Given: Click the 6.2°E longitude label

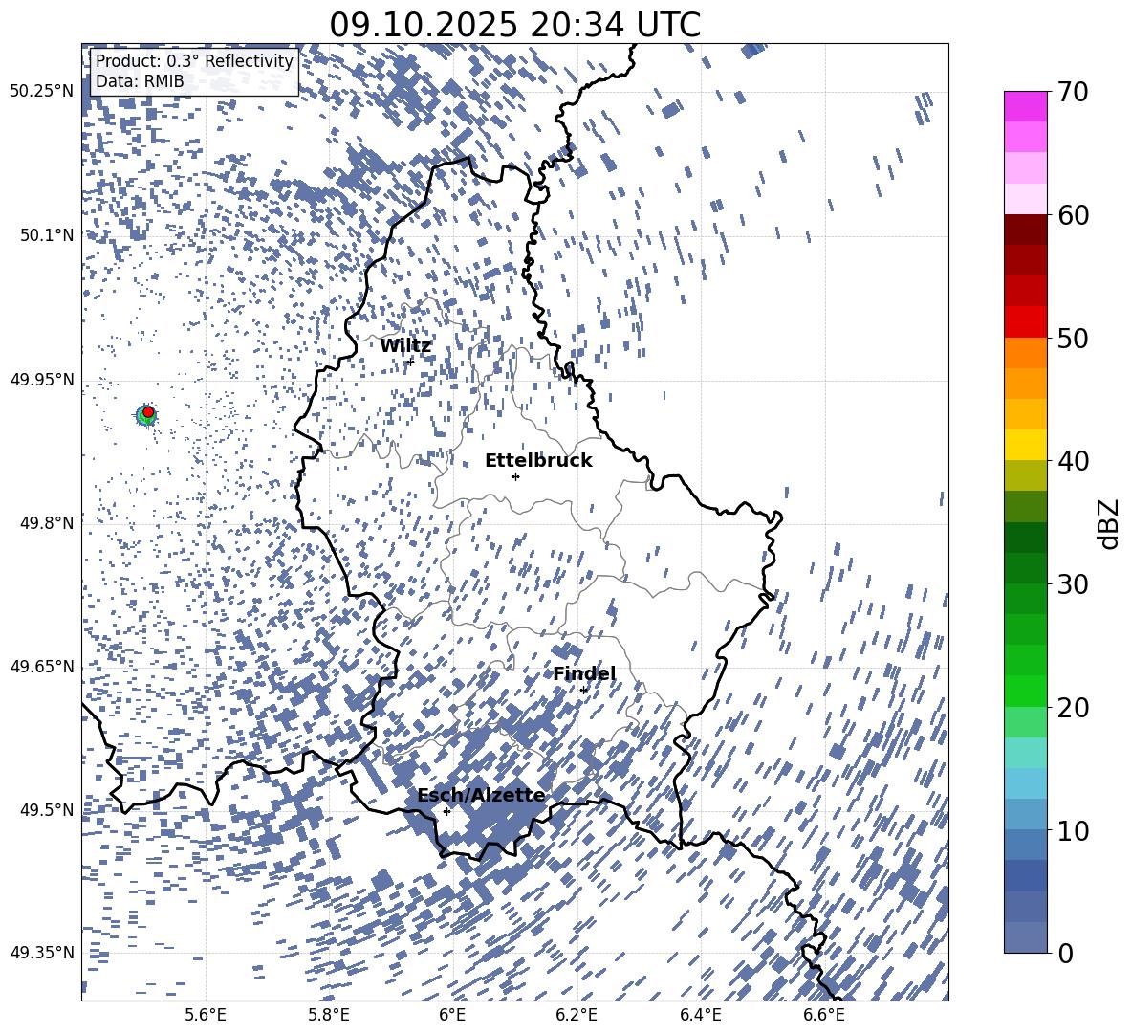Looking at the screenshot, I should [x=577, y=1015].
